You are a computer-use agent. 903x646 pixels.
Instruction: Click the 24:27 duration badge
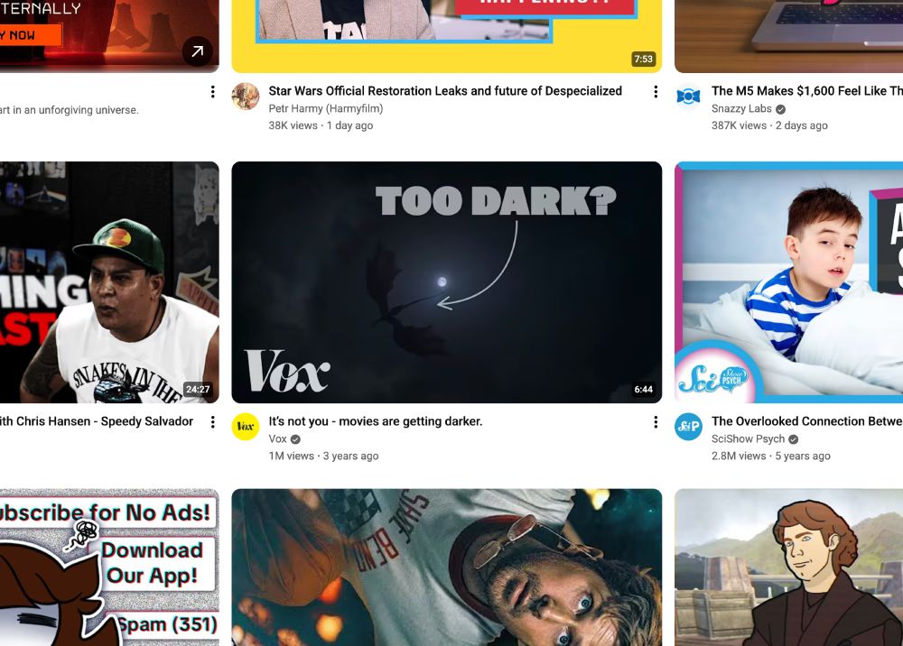[198, 390]
